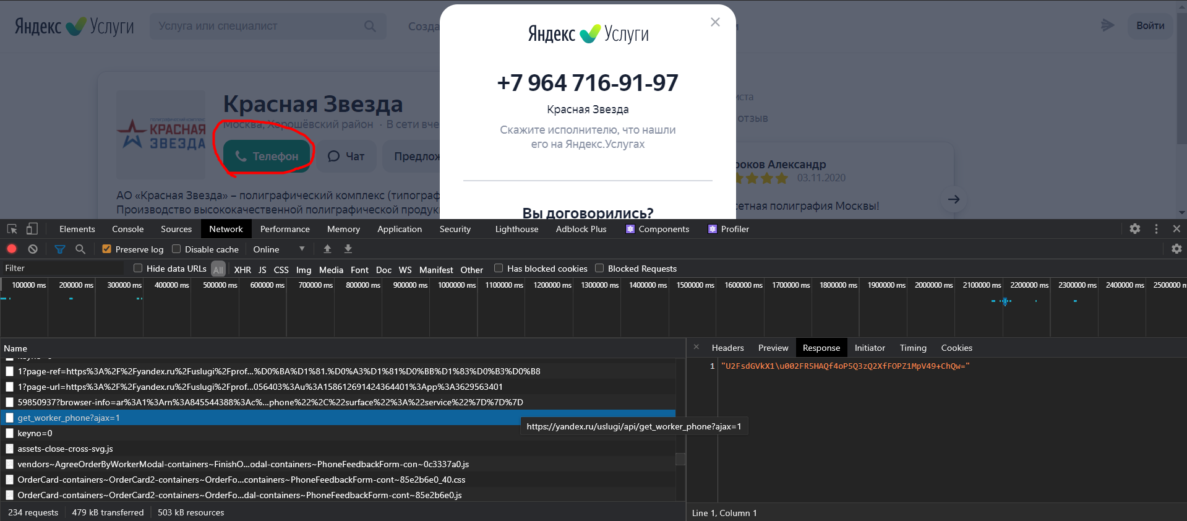This screenshot has width=1187, height=521.
Task: Check Hide data URLs option
Action: point(138,268)
